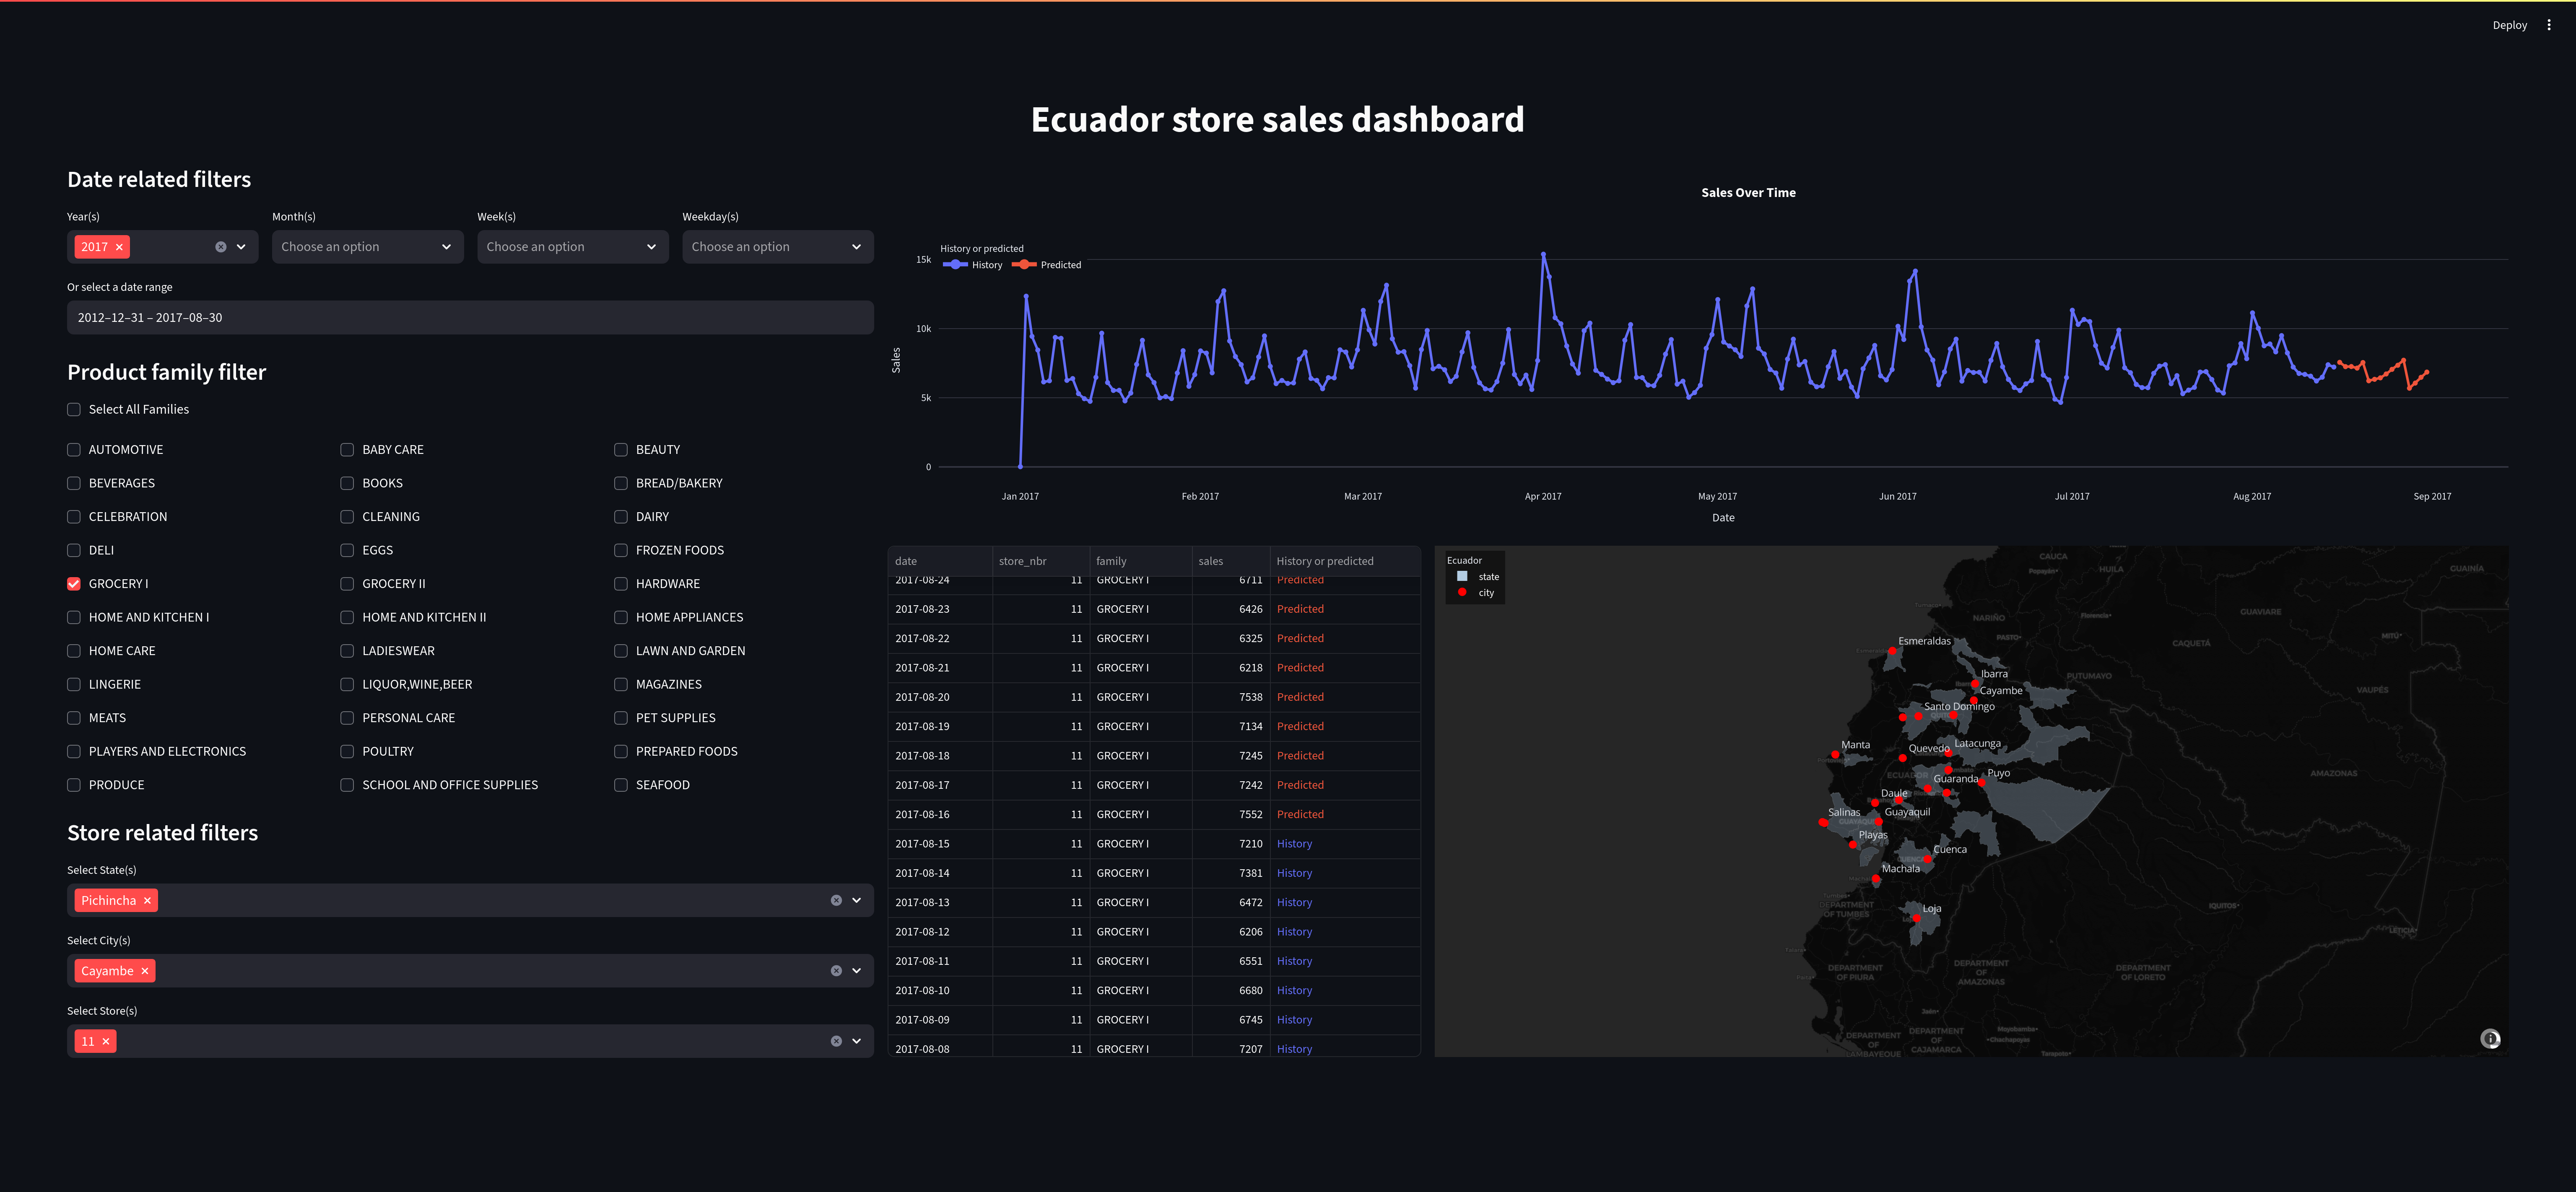This screenshot has width=2576, height=1192.
Task: Expand the Year(s) dropdown arrow
Action: click(242, 247)
